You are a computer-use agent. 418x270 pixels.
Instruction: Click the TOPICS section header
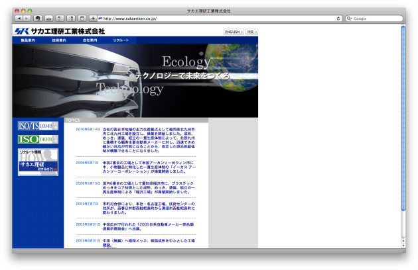136,120
